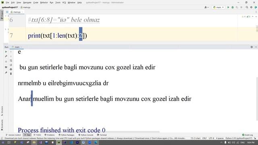258x145 pixels.
Task: Click the gray Stop icon in top toolbar
Action: point(241,7)
